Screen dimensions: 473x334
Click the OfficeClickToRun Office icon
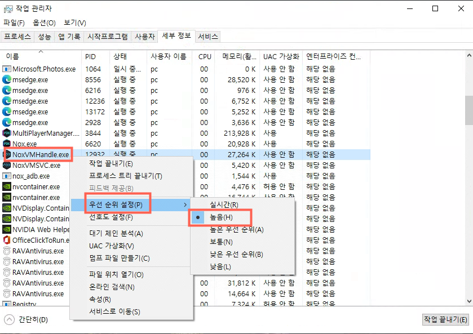7,241
